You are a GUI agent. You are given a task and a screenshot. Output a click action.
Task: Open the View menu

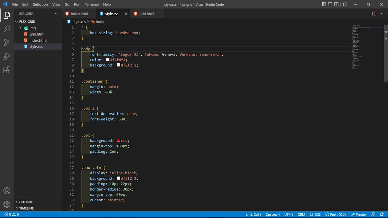[56, 4]
